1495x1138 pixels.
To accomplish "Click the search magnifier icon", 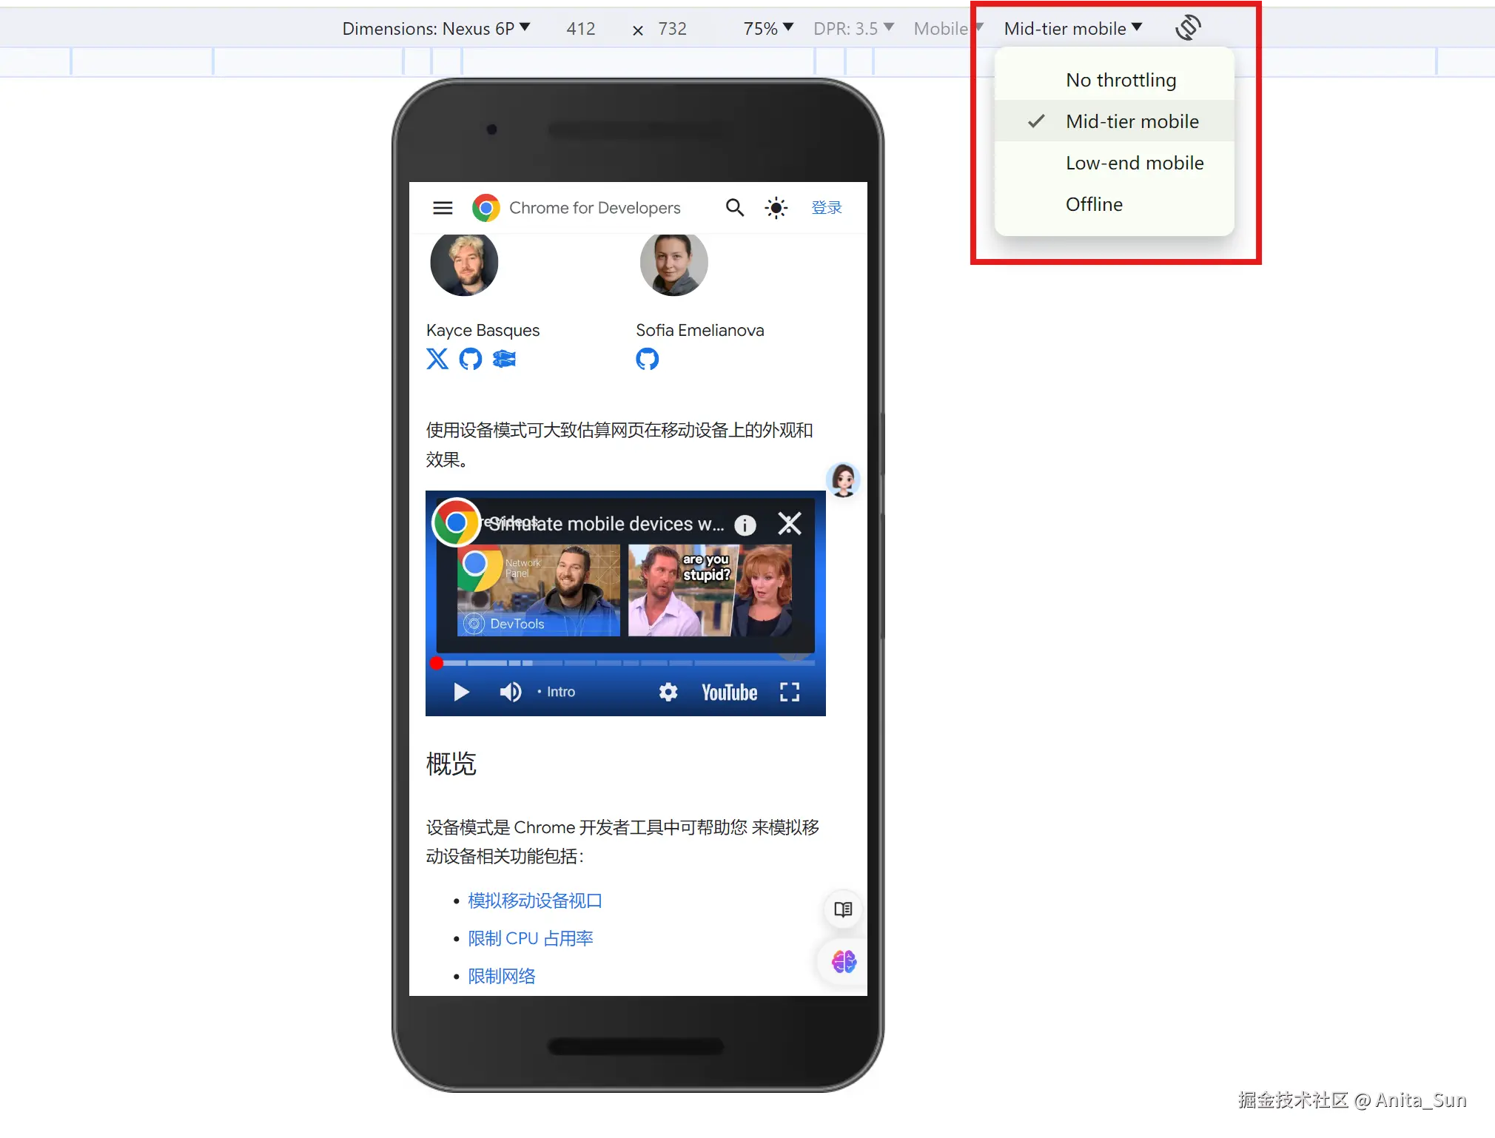I will (x=734, y=208).
